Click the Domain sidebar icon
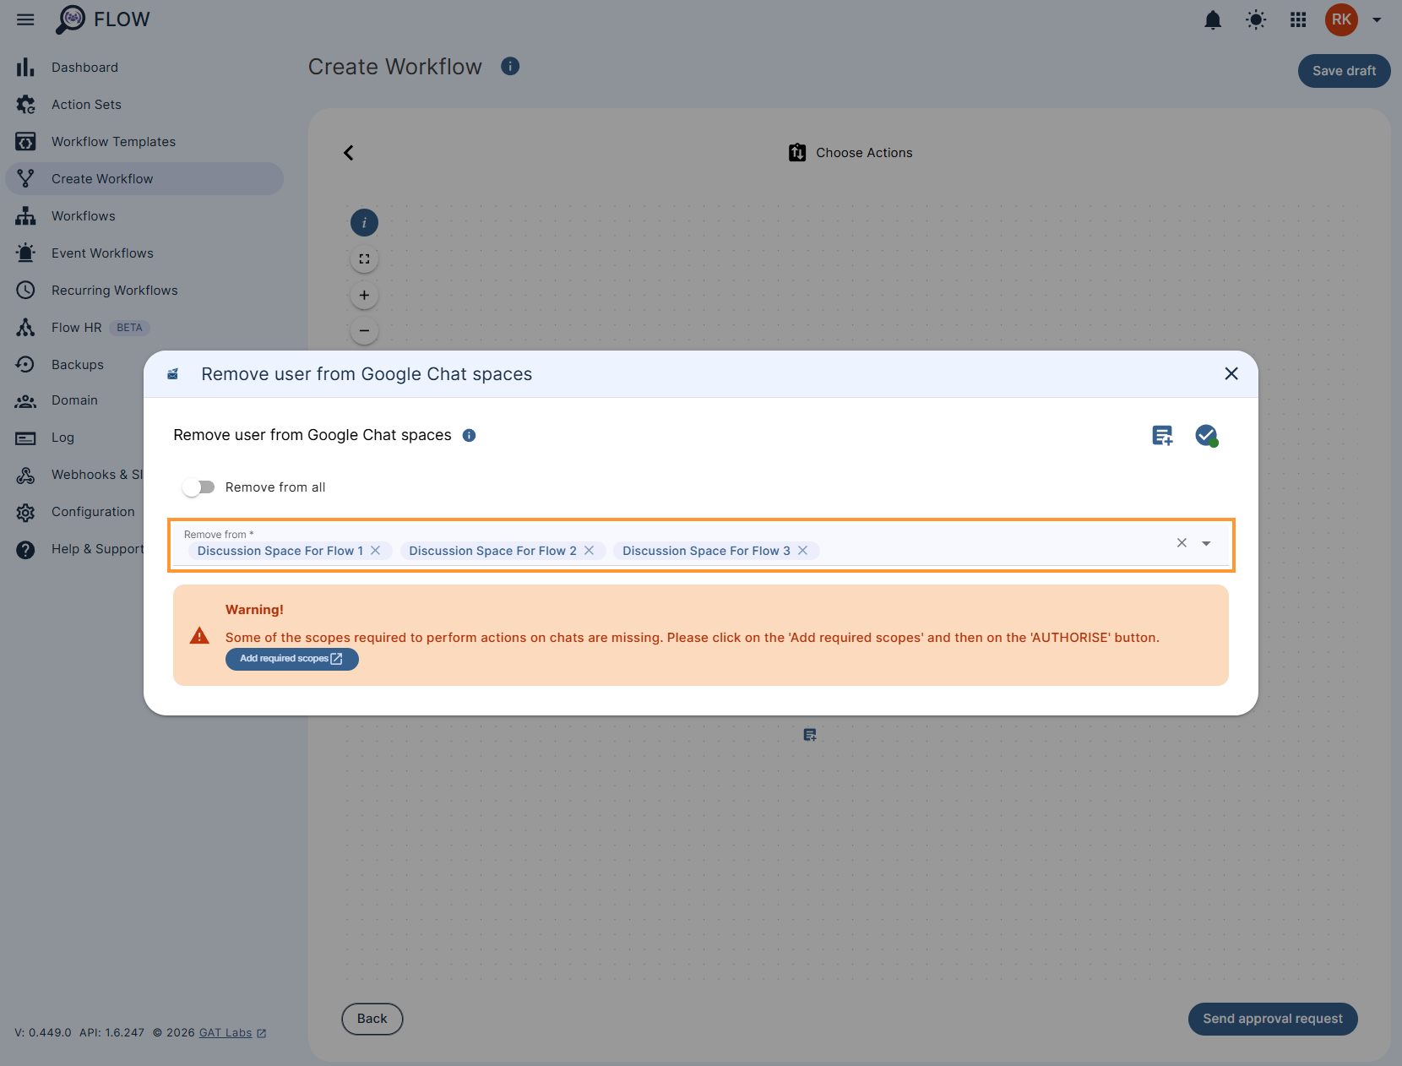Viewport: 1402px width, 1066px height. (25, 401)
